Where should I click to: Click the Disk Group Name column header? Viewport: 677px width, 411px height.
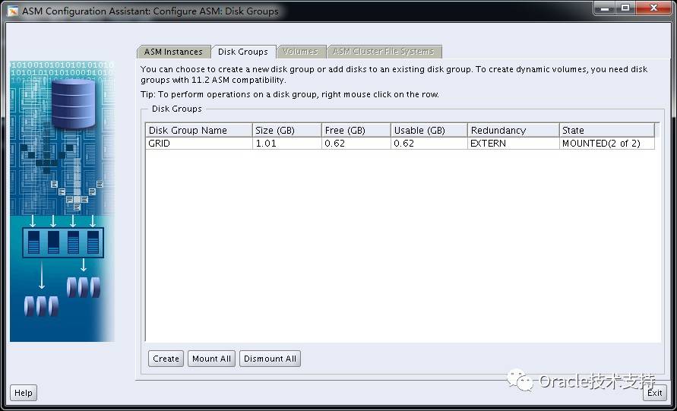(x=199, y=131)
